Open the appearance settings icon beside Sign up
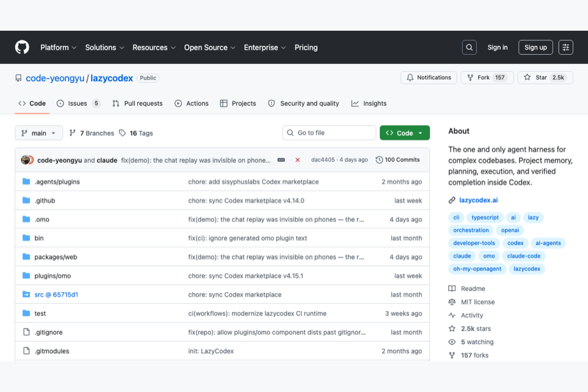 (x=566, y=47)
